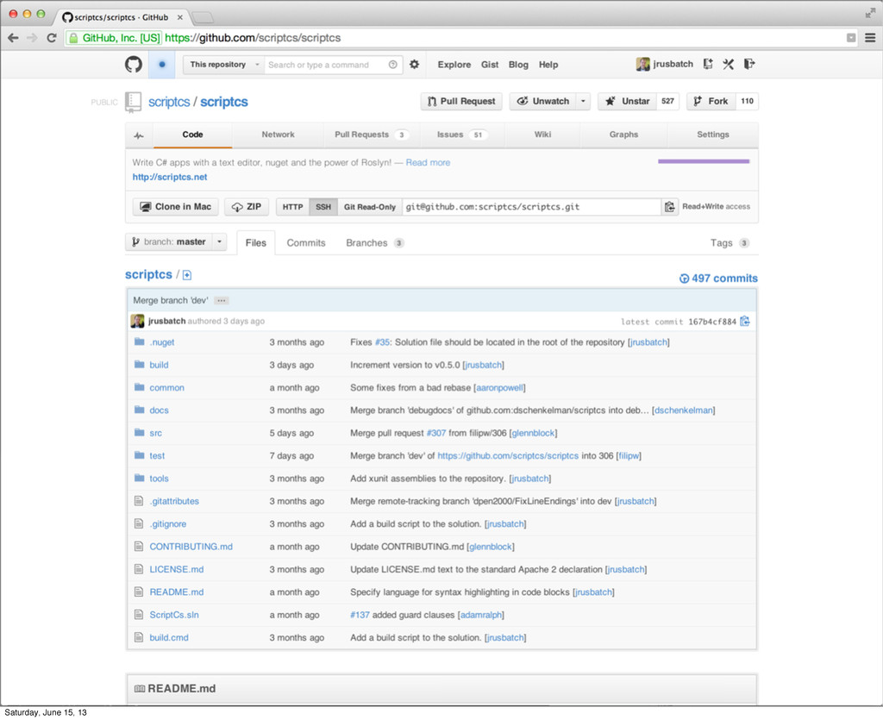The image size is (883, 720).
Task: Switch to the Commits subtab
Action: 306,242
